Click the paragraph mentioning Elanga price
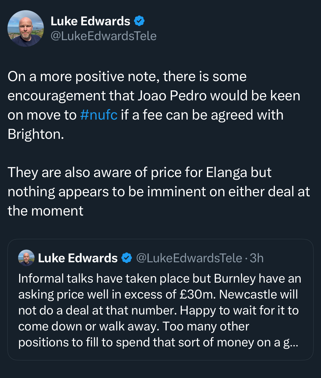This screenshot has width=321, height=378. (159, 192)
